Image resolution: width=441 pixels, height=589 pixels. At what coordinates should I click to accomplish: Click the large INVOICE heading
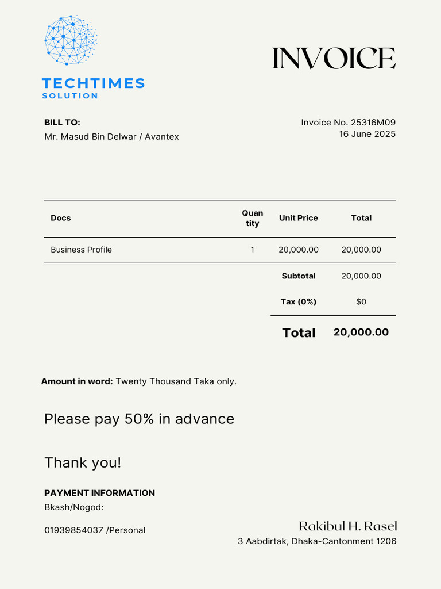[333, 59]
